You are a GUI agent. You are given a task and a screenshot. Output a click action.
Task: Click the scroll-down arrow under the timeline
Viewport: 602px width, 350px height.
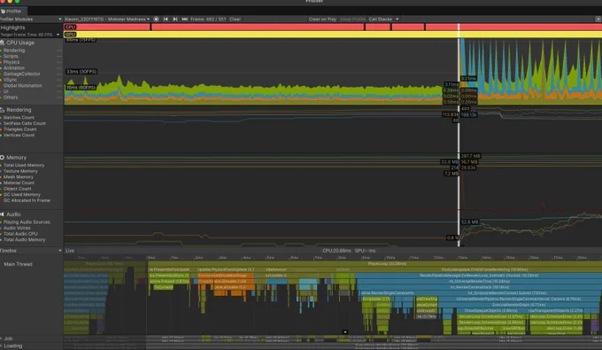[x=344, y=332]
